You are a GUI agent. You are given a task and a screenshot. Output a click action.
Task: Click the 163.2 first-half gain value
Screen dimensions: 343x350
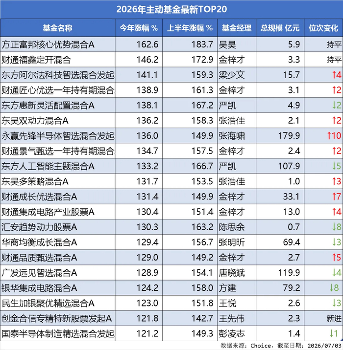(202, 227)
